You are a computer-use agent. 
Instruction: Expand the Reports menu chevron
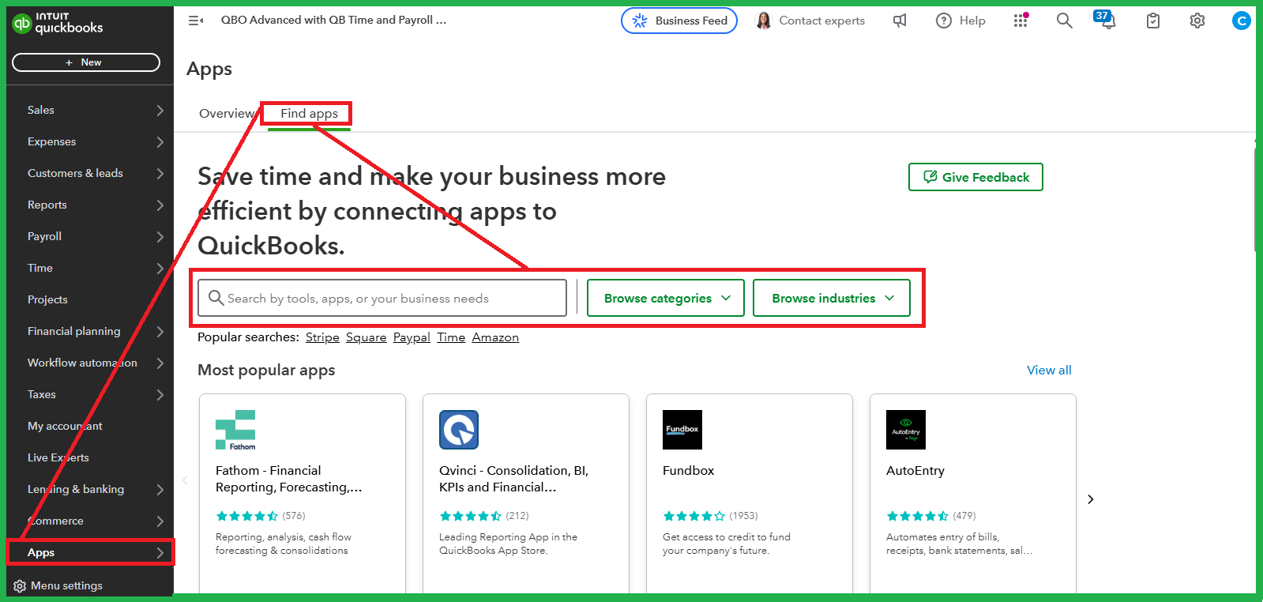(160, 205)
